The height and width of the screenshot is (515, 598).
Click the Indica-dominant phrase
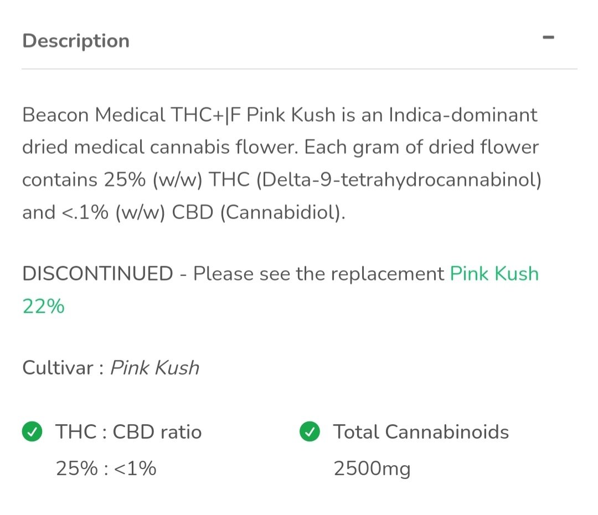pos(463,115)
